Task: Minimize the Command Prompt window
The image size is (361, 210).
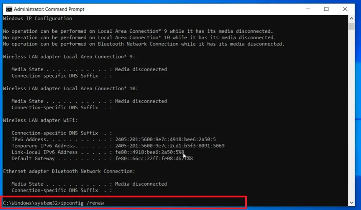Action: point(308,9)
